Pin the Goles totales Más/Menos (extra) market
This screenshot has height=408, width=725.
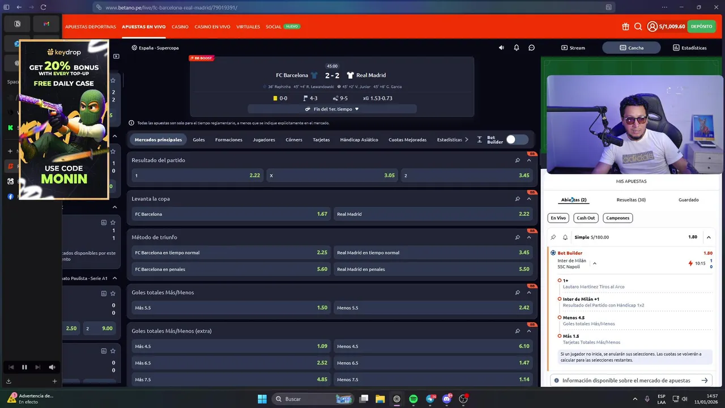(x=517, y=331)
